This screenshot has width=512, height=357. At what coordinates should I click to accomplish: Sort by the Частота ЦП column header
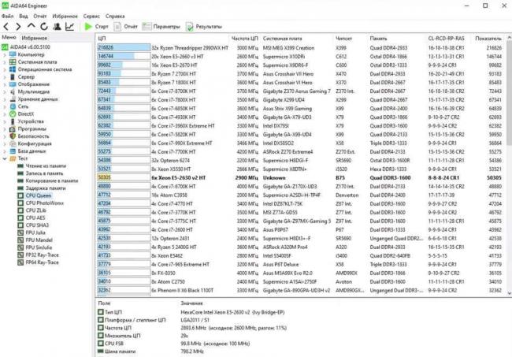[x=244, y=39]
